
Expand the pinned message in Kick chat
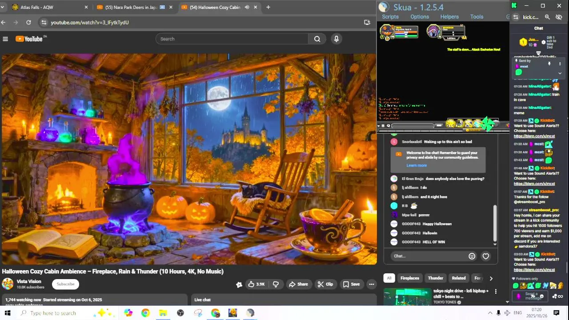tap(560, 73)
